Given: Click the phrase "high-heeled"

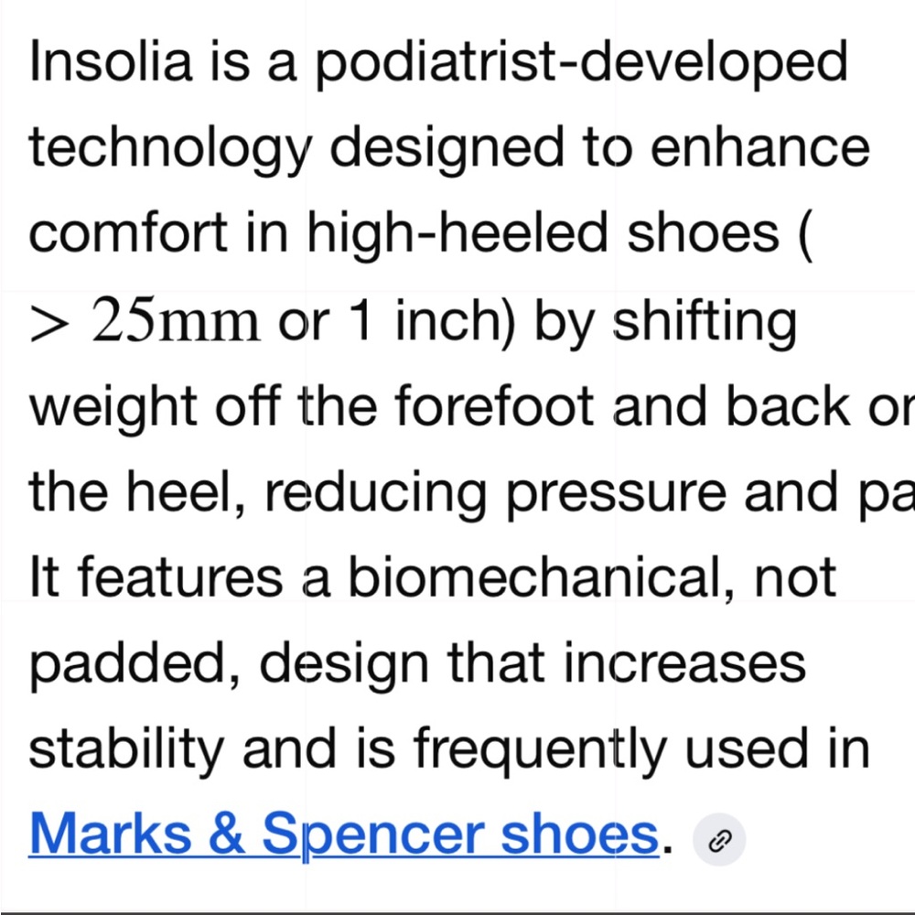Looking at the screenshot, I should tap(457, 235).
